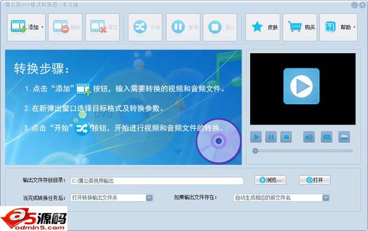Click the Clear list (清空) toolbar button
Image resolution: width=368 pixels, height=231 pixels.
pyautogui.click(x=102, y=27)
